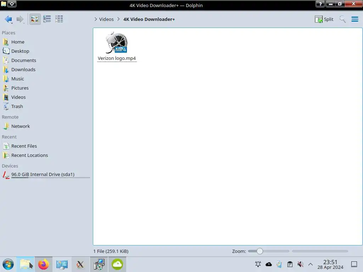Image resolution: width=363 pixels, height=272 pixels.
Task: Click Show Desktop button in tray
Action: [354, 264]
